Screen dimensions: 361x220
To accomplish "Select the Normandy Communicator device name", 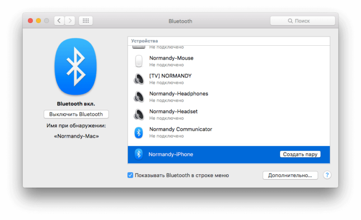I will point(180,129).
